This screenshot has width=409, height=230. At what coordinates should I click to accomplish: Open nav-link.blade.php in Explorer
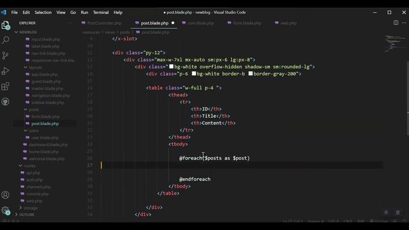[x=49, y=53]
